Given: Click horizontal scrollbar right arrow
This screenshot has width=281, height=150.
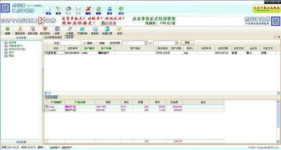Looking at the screenshot, I should coord(279,93).
